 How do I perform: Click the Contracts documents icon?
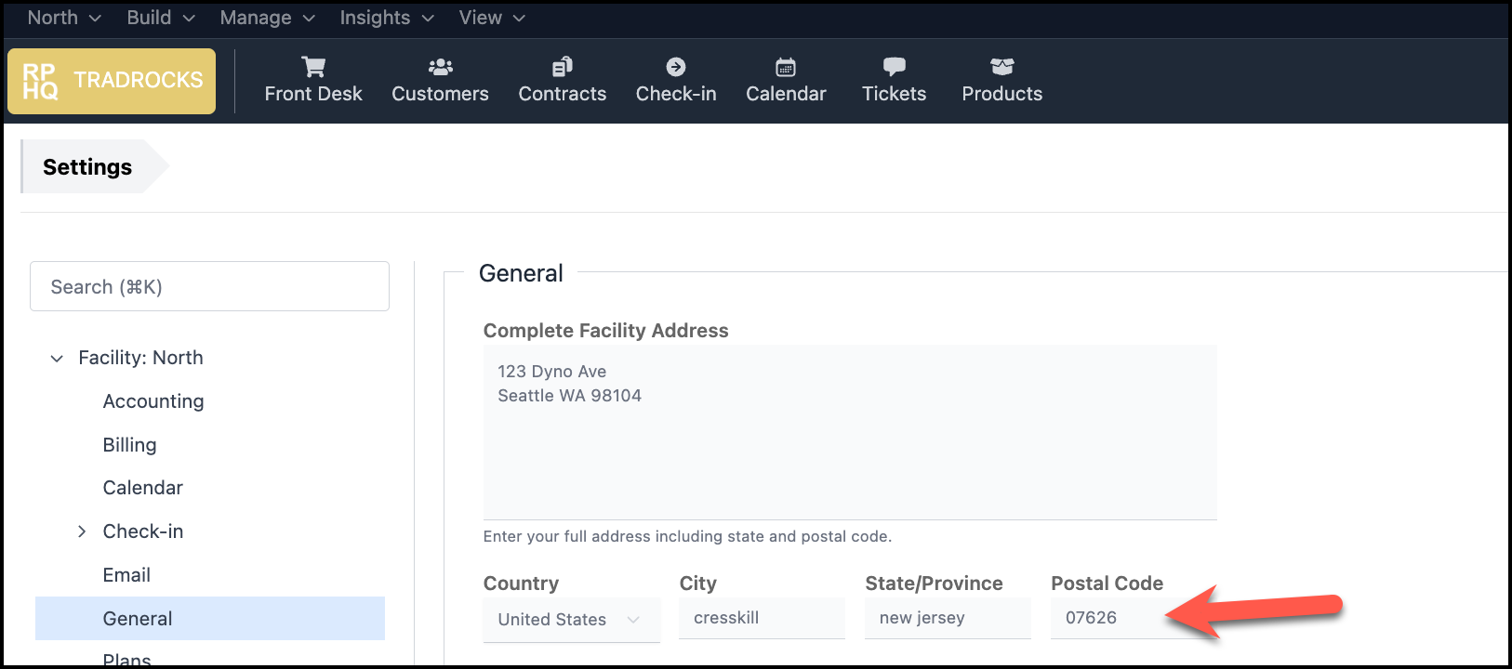(562, 67)
